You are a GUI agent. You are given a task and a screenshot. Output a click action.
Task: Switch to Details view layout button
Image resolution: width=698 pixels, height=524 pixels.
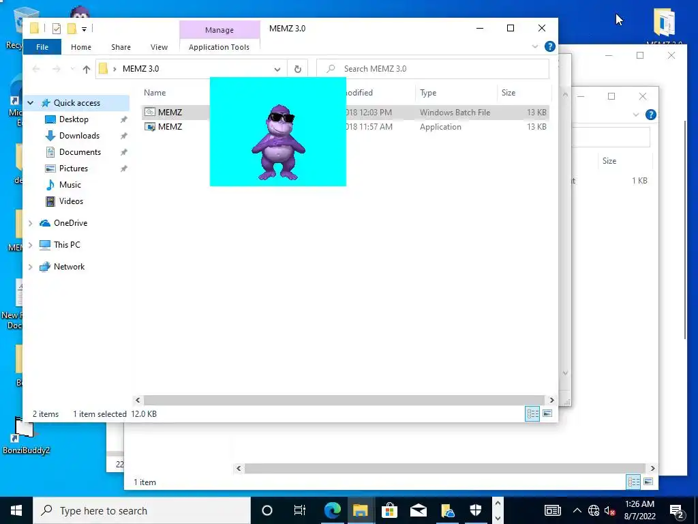click(532, 413)
